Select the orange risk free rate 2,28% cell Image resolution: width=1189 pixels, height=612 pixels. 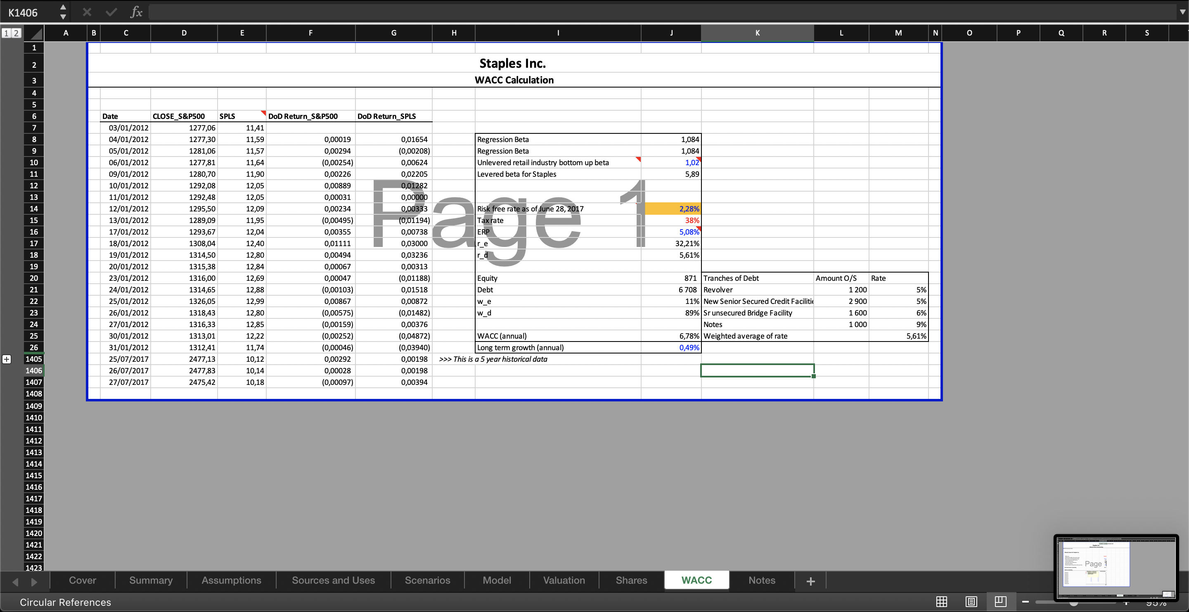[671, 209]
